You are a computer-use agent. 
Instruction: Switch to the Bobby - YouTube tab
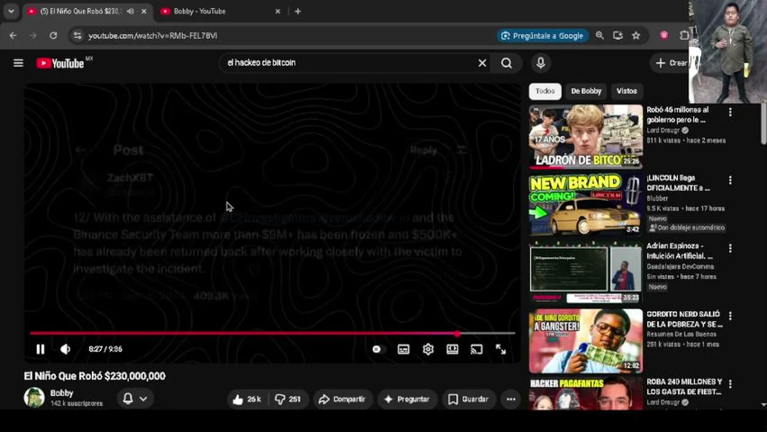coord(221,11)
